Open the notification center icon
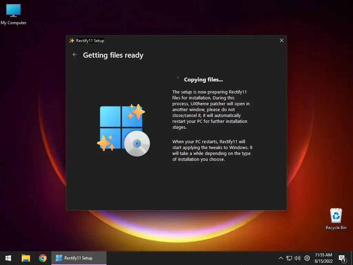Image resolution: width=353 pixels, height=265 pixels. (x=342, y=258)
